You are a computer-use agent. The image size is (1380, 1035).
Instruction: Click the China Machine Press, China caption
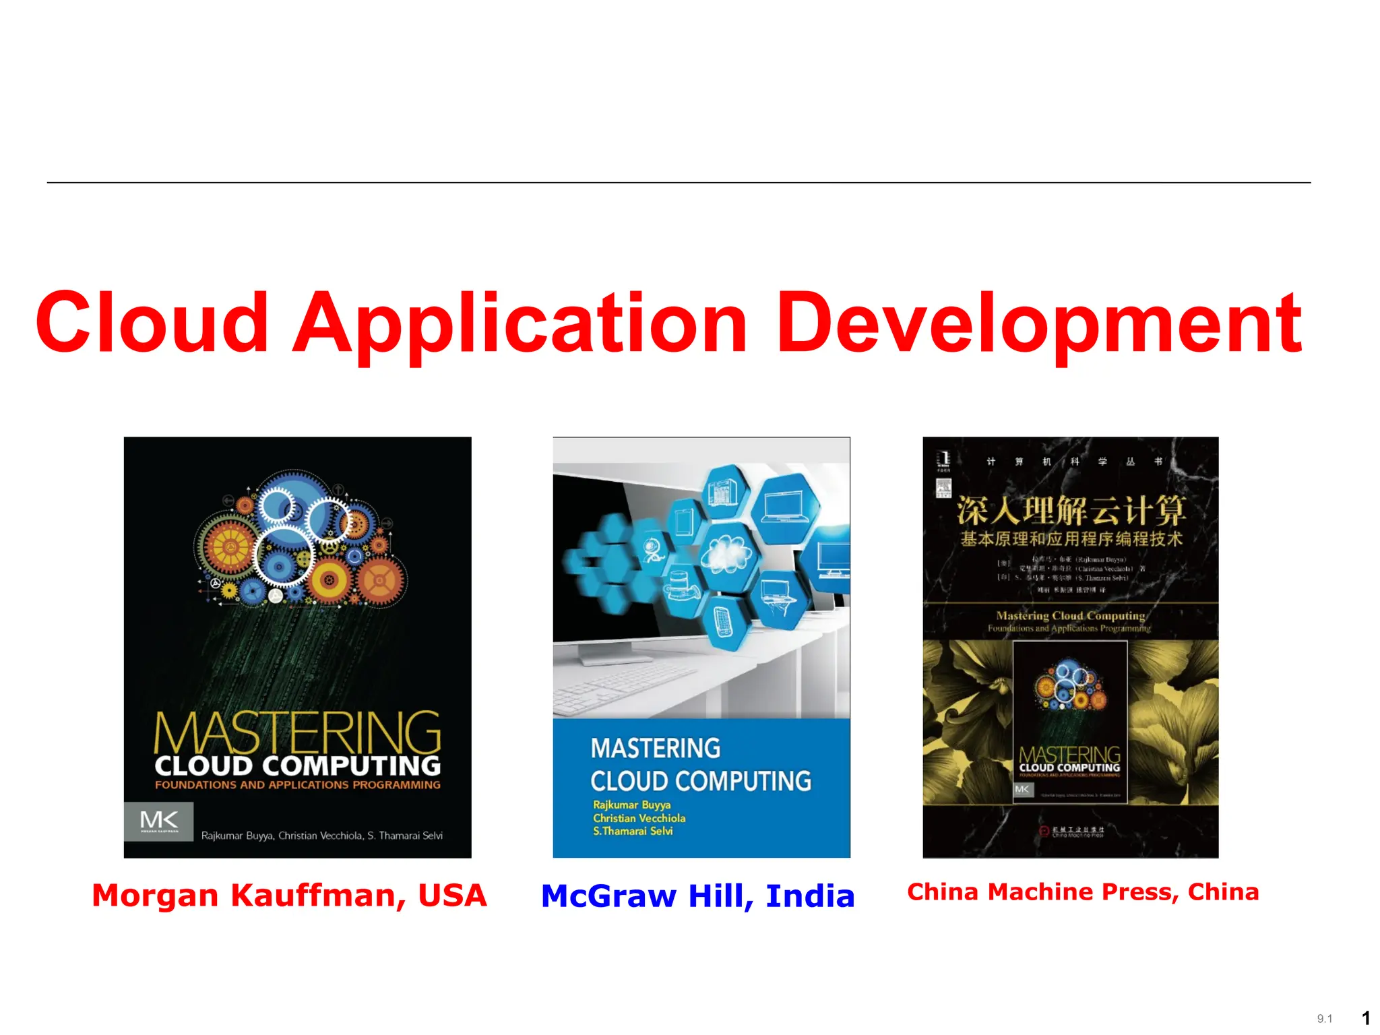click(1083, 892)
